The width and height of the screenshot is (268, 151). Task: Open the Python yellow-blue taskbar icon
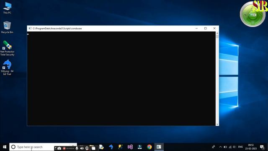tap(121, 147)
